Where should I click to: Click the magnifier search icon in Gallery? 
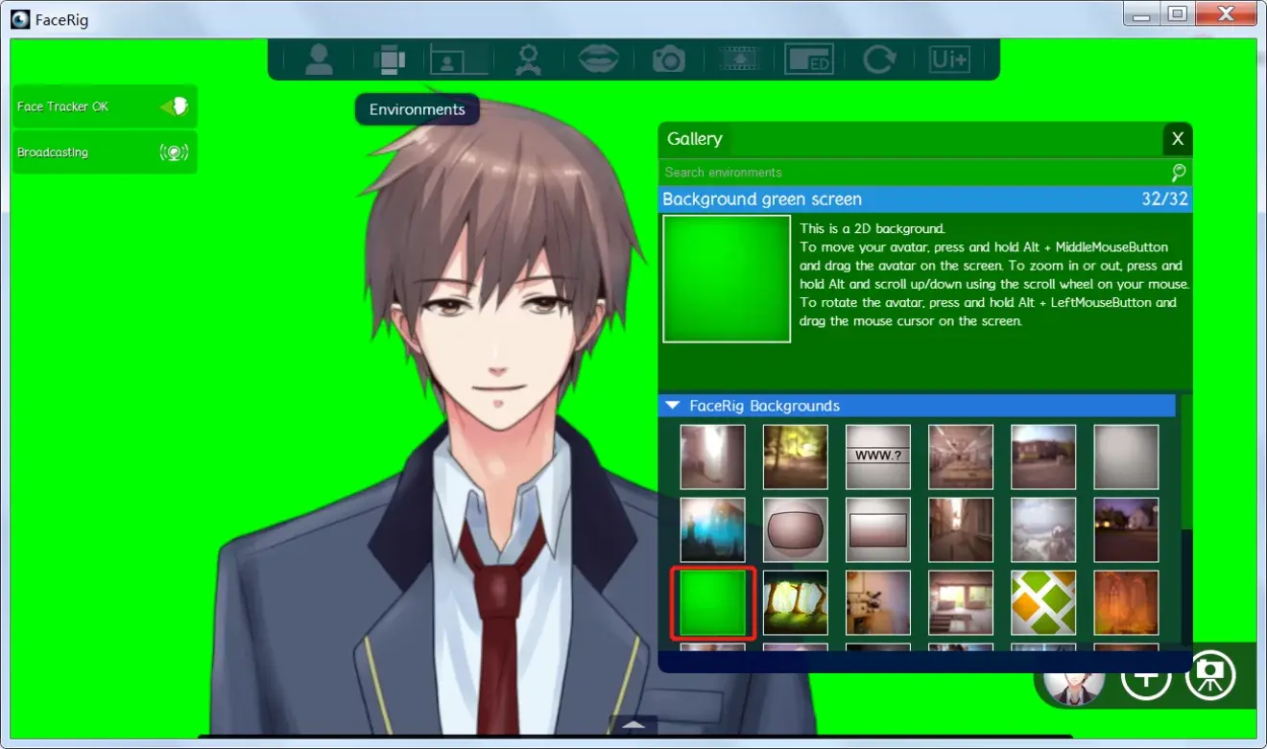click(1179, 173)
